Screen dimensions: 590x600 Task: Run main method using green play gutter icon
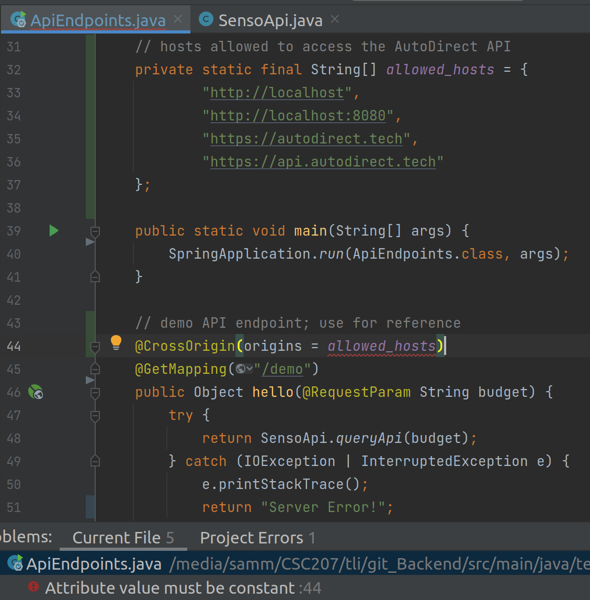tap(54, 230)
